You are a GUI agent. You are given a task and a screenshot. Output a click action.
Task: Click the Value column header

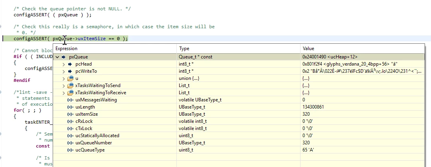pyautogui.click(x=362, y=49)
